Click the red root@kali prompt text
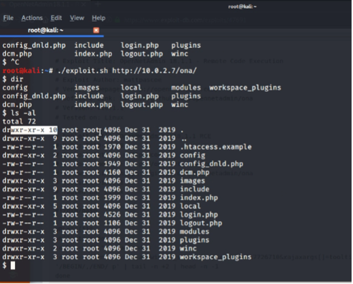This screenshot has height=284, width=353. tap(21, 71)
